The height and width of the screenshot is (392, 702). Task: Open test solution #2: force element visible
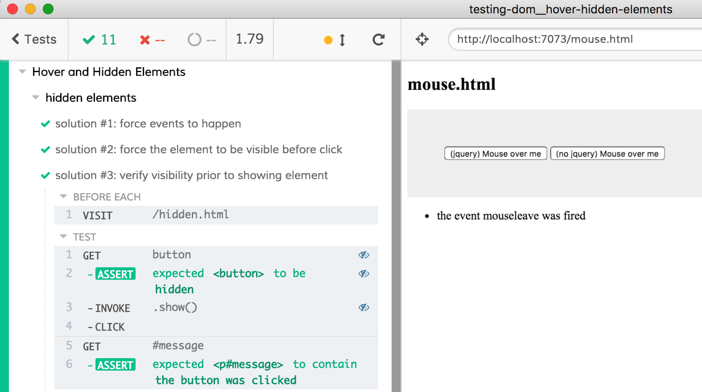(198, 149)
